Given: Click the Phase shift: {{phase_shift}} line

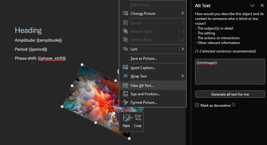Looking at the screenshot, I should [40, 58].
